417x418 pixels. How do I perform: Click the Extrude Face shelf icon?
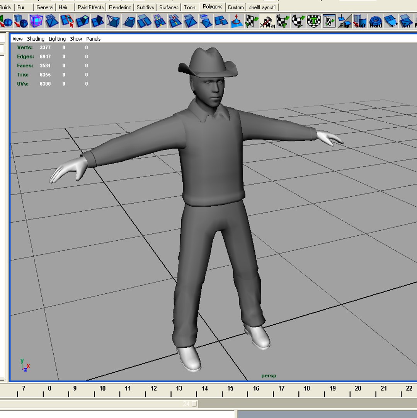pos(82,21)
